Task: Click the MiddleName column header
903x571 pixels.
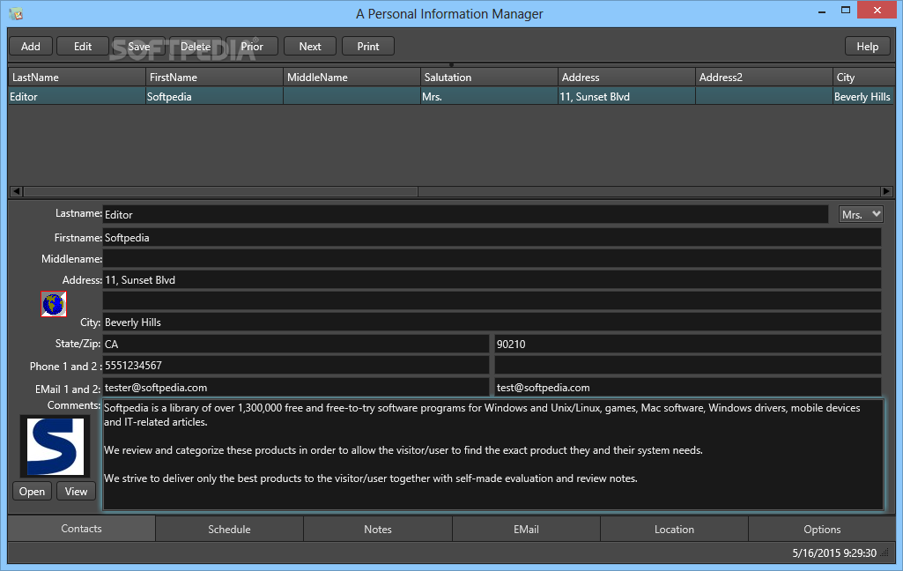Action: pyautogui.click(x=352, y=78)
